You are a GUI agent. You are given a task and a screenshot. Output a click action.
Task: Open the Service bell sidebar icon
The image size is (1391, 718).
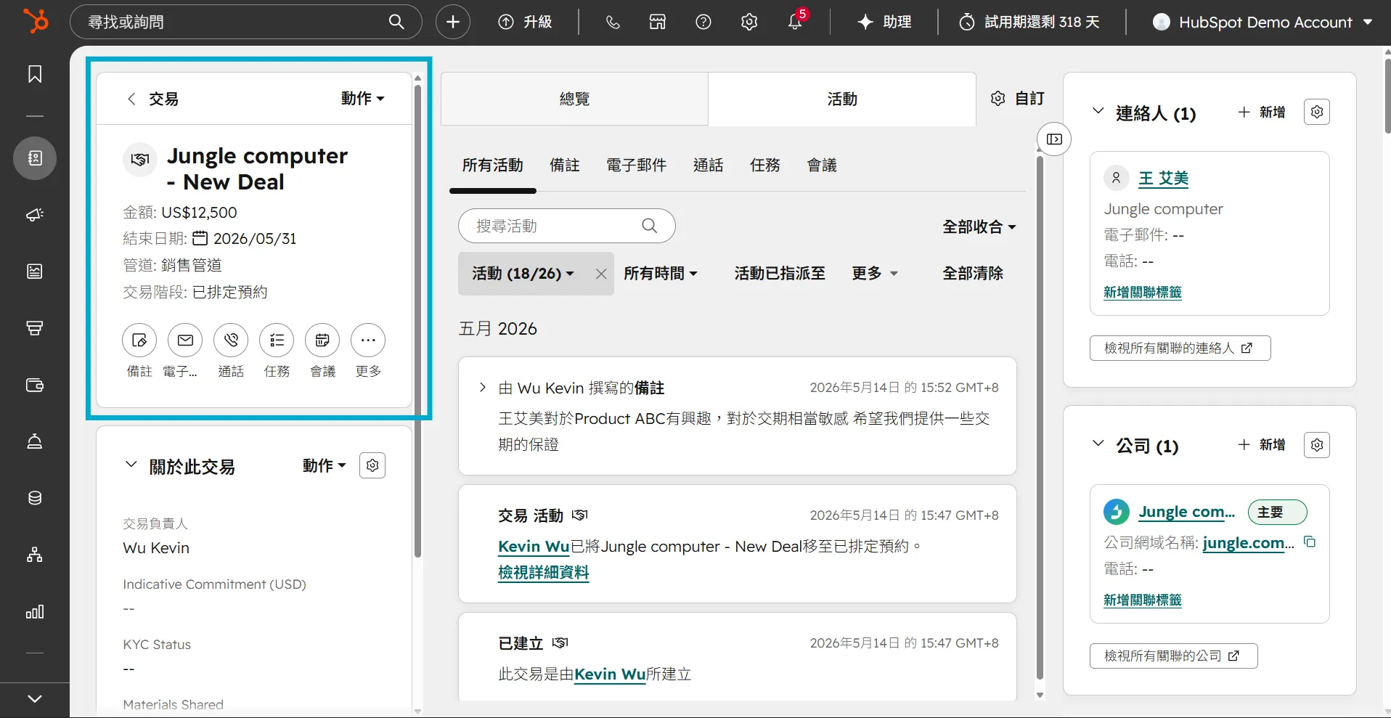click(x=35, y=441)
